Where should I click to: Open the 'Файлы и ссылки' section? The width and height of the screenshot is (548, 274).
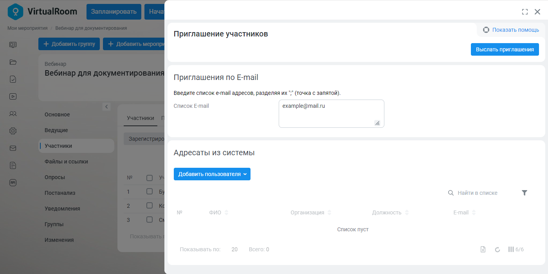coord(66,161)
